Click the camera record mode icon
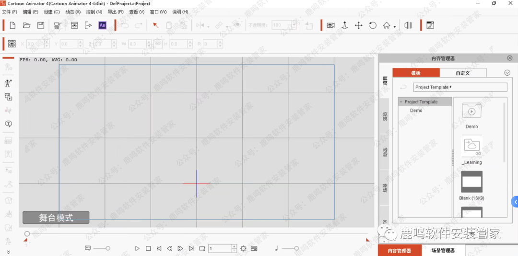The image size is (518, 256). point(330,25)
